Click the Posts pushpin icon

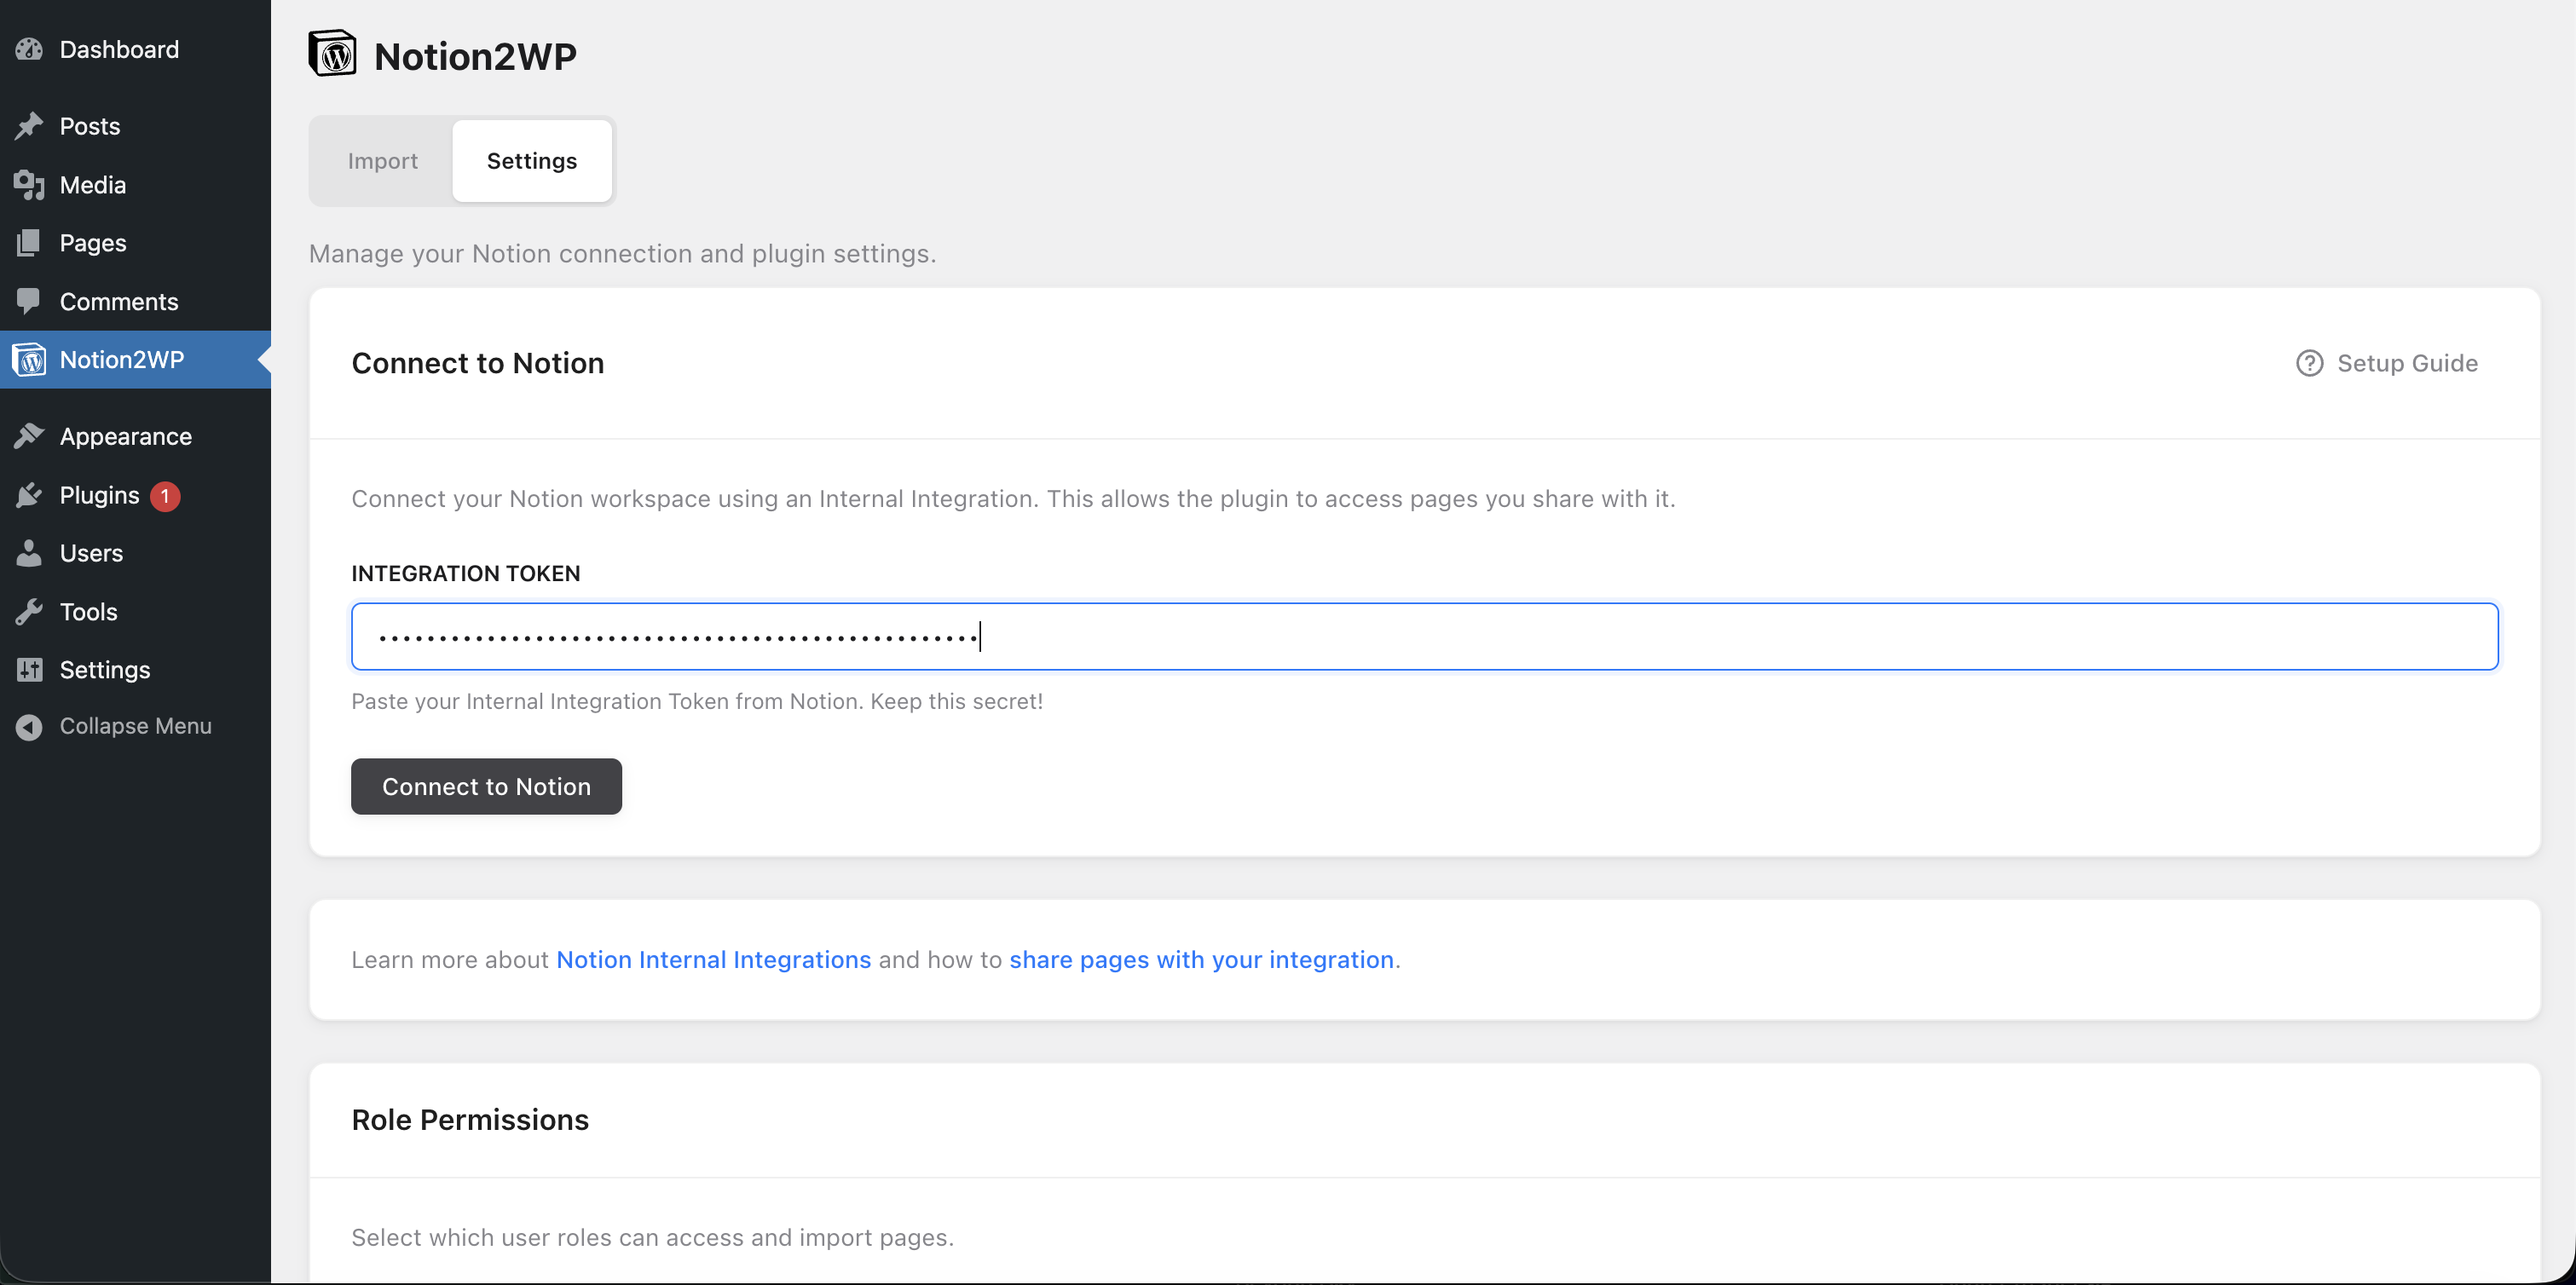point(29,126)
